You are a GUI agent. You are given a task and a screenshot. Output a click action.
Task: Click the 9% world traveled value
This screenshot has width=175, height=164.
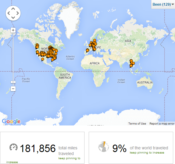pos(119,148)
